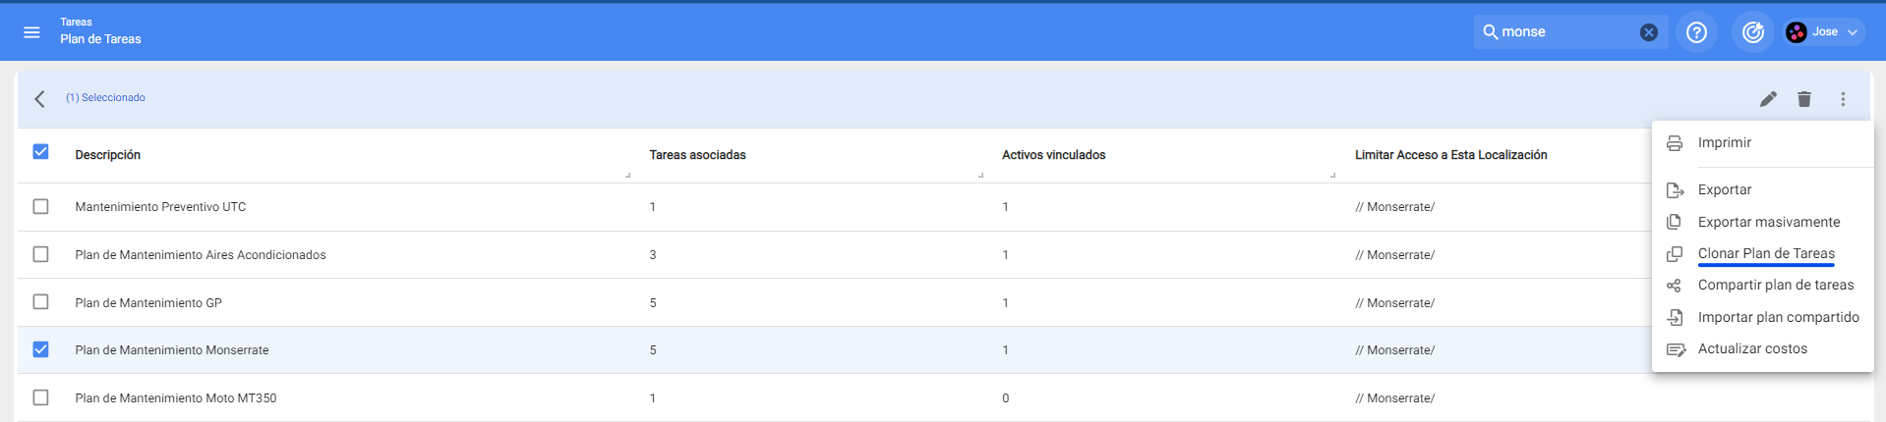Clear the search field text
The width and height of the screenshot is (1886, 422).
(1648, 32)
